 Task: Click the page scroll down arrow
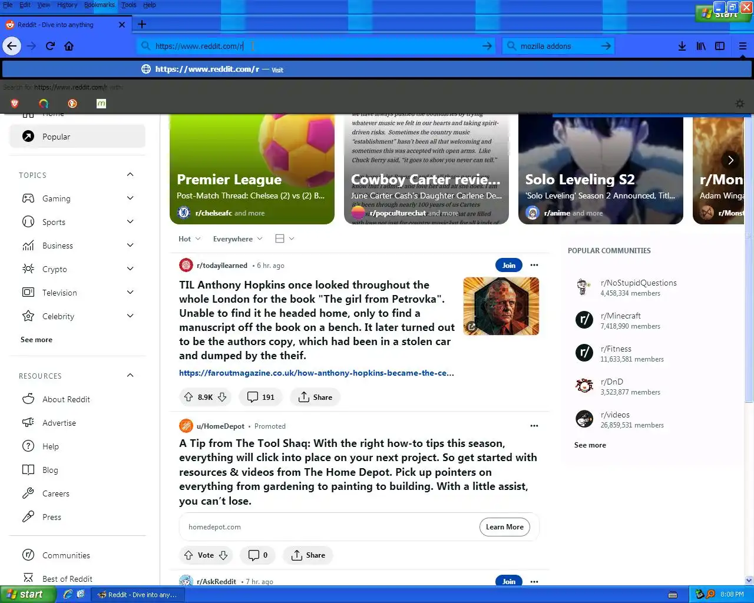click(x=749, y=581)
